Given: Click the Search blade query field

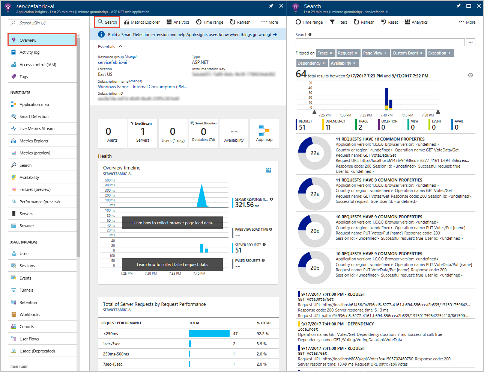Looking at the screenshot, I should 380,42.
